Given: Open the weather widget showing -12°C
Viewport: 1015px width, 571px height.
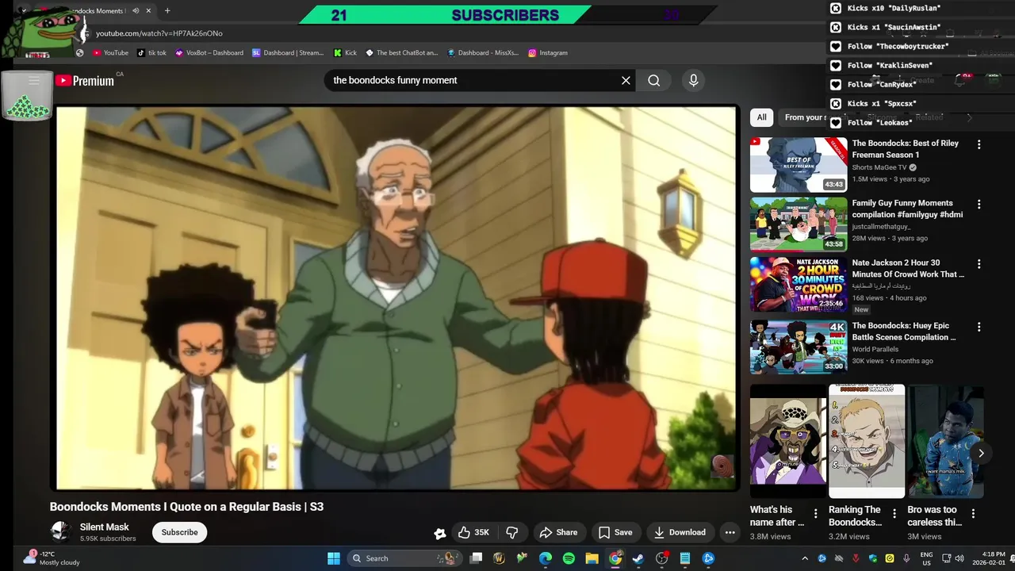Looking at the screenshot, I should [x=52, y=558].
